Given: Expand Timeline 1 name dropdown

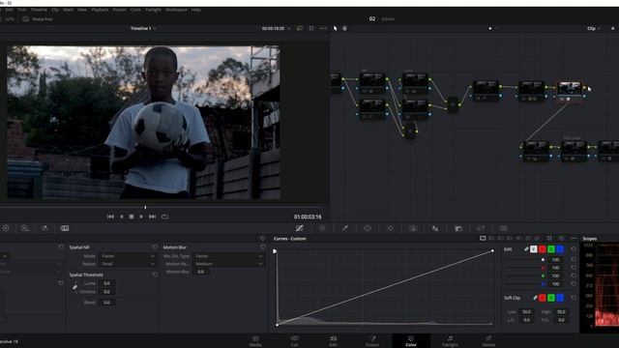Looking at the screenshot, I should point(155,28).
